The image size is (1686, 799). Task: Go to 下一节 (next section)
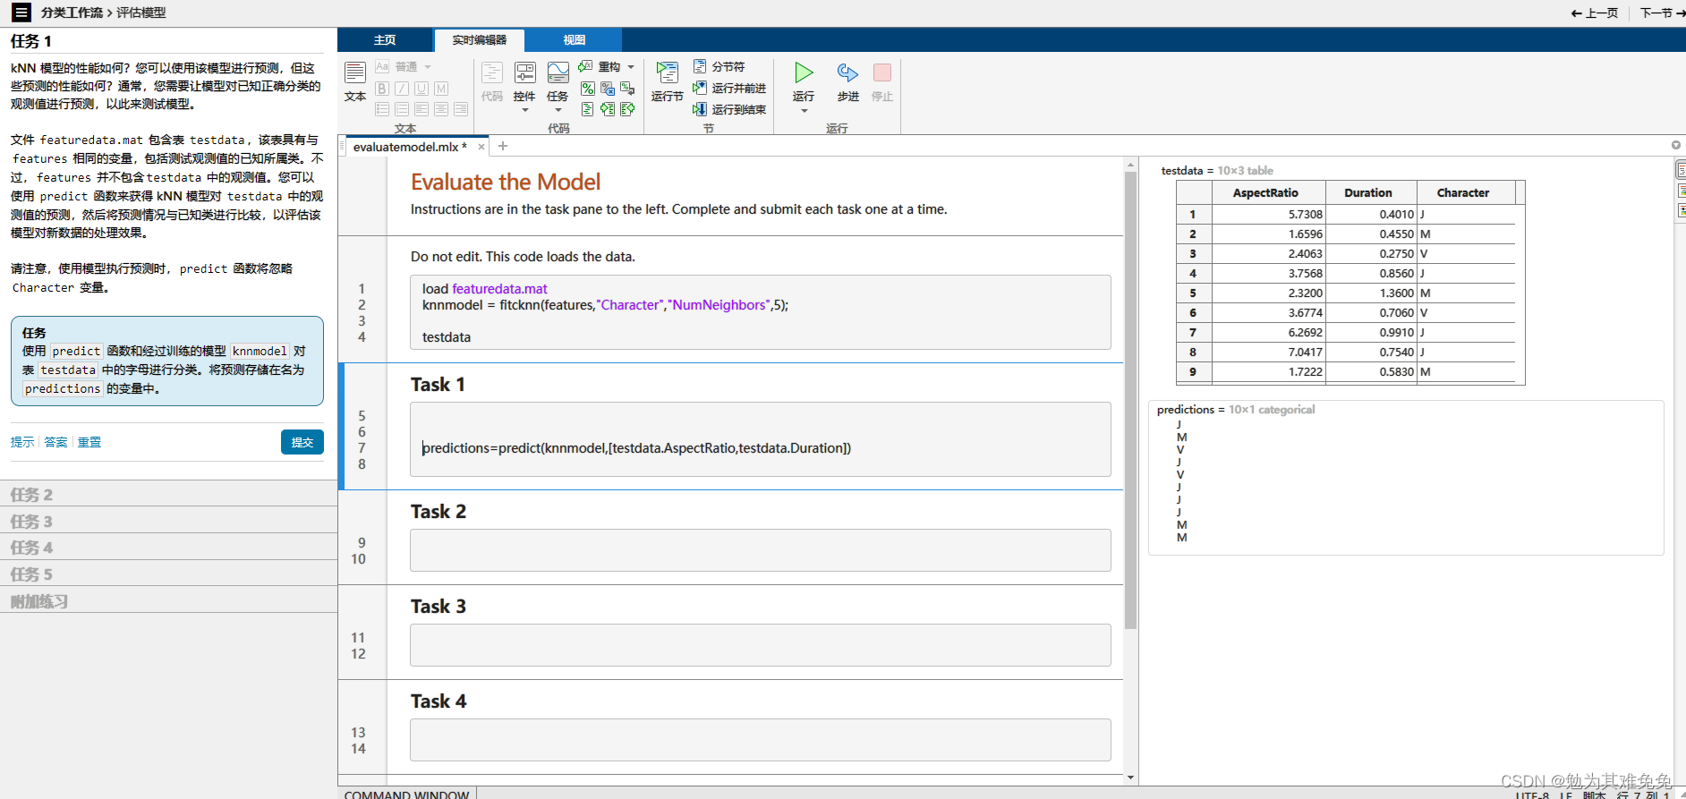[x=1663, y=13]
